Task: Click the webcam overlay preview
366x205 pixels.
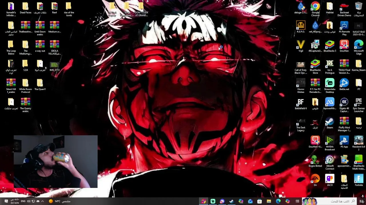Action: pyautogui.click(x=55, y=161)
